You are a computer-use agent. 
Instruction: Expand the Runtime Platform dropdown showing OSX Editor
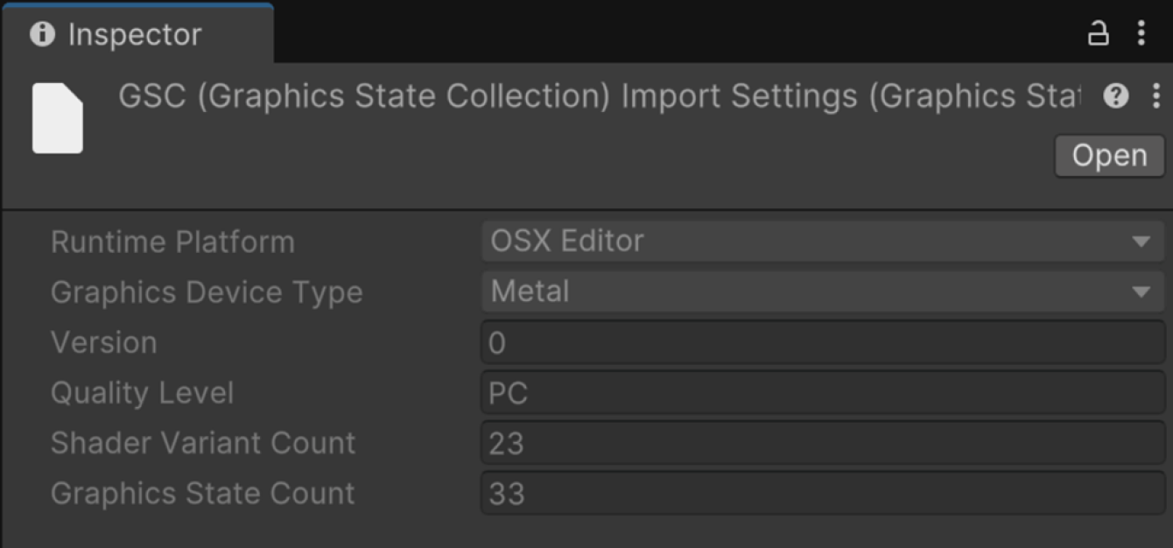tap(823, 241)
